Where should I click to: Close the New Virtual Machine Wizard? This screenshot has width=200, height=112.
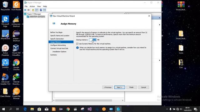149,16
